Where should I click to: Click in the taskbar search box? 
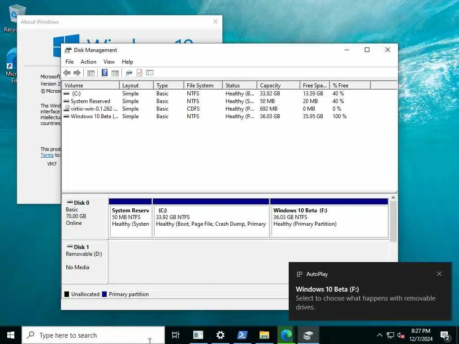[93, 335]
